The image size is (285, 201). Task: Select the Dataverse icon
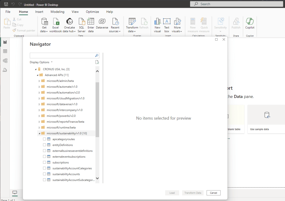102,22
